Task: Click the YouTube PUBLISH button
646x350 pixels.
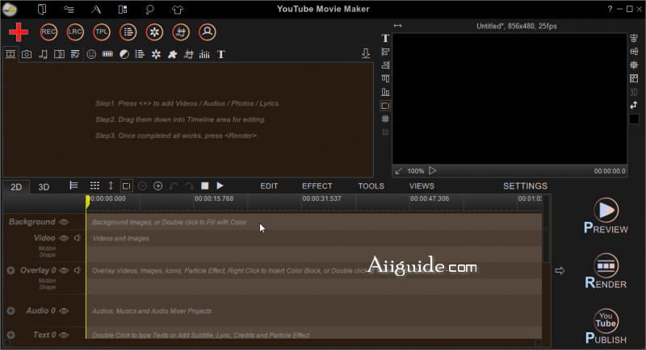Action: click(x=606, y=327)
